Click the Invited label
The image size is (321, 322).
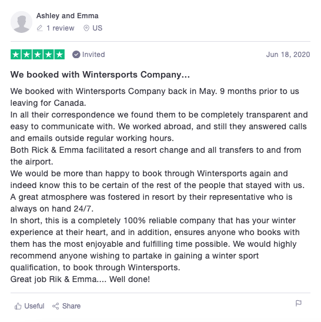pyautogui.click(x=93, y=55)
